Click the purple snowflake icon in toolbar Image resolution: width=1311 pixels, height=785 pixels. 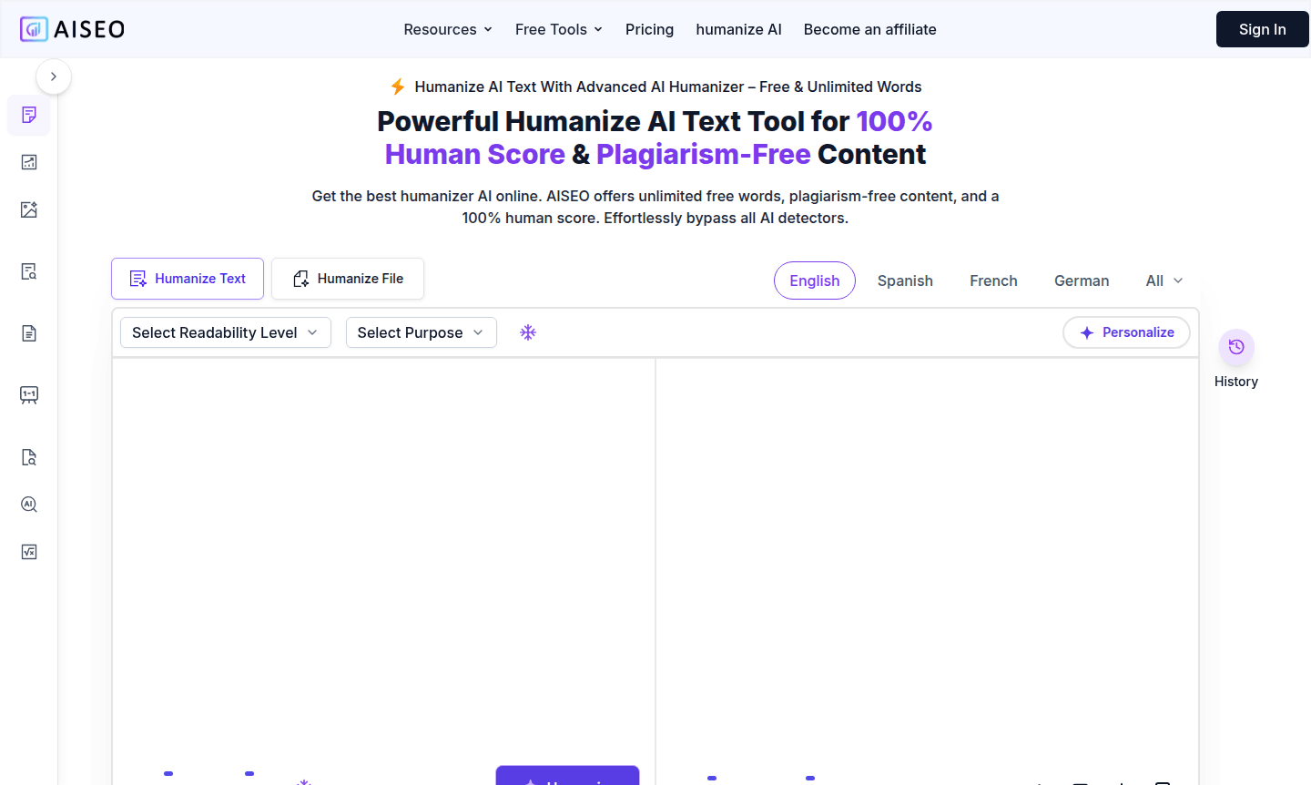coord(528,332)
